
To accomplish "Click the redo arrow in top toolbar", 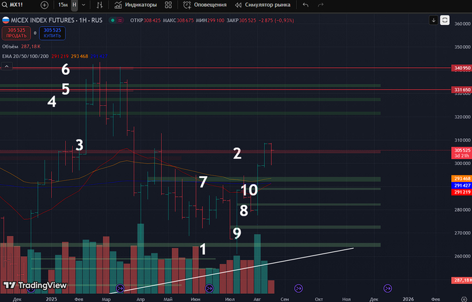I will [x=322, y=5].
